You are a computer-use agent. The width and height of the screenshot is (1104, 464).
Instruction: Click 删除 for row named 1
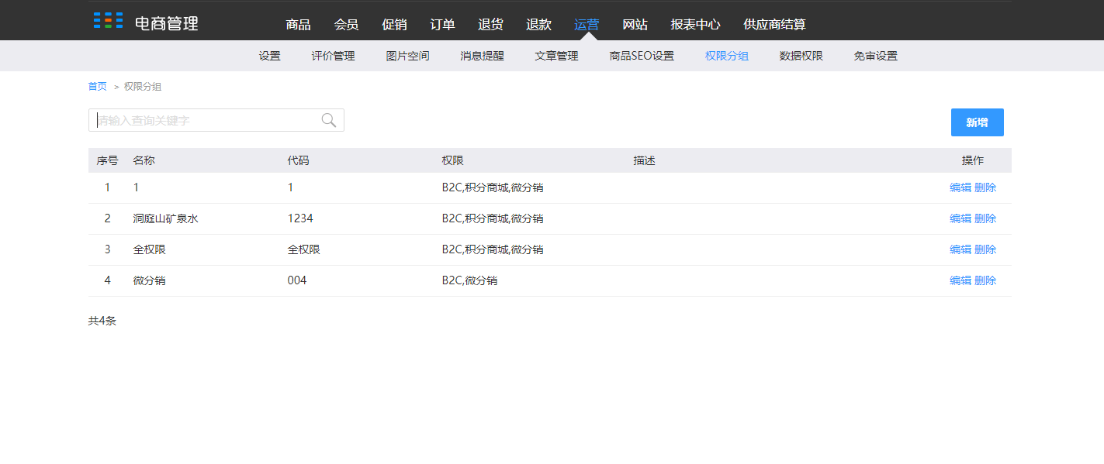(x=985, y=187)
